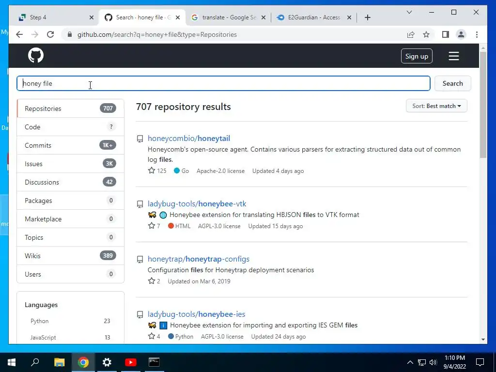
Task: Select the Issues filter
Action: coord(70,164)
